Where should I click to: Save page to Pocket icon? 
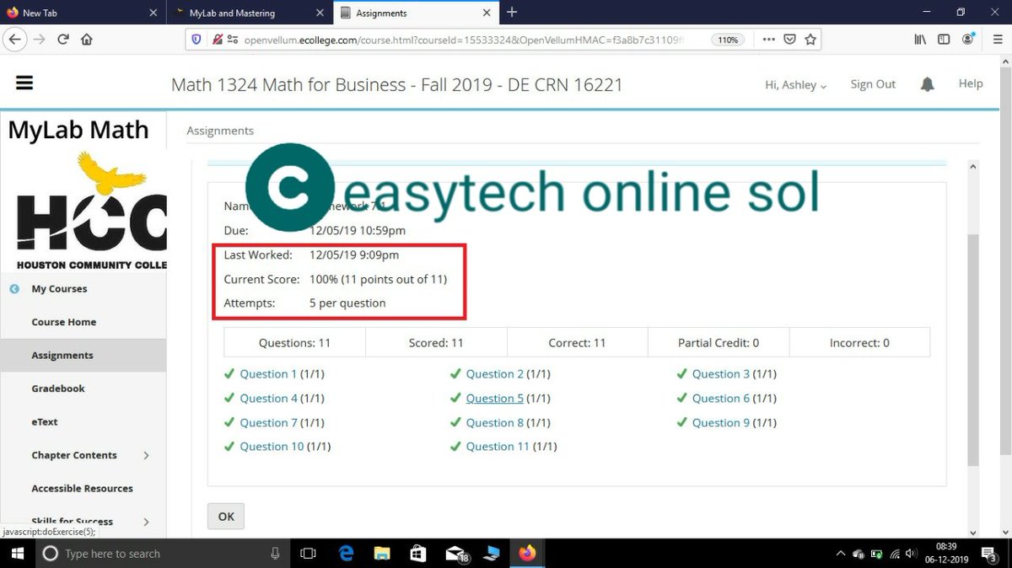pos(790,39)
